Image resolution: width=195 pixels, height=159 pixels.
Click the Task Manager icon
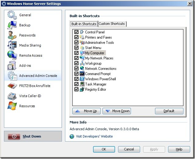(x=82, y=84)
